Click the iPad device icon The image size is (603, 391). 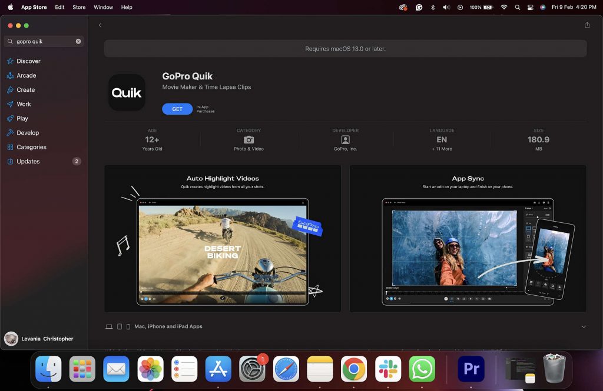tap(120, 326)
